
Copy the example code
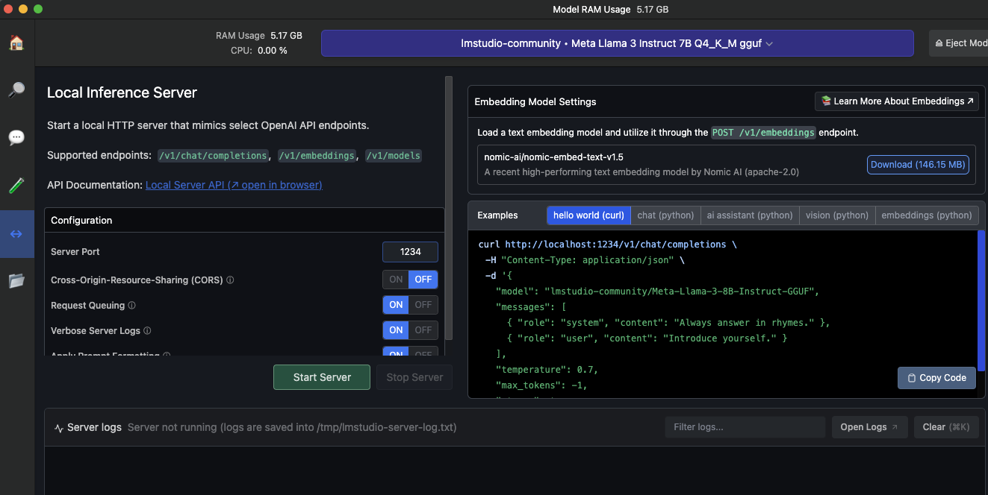[x=936, y=378]
